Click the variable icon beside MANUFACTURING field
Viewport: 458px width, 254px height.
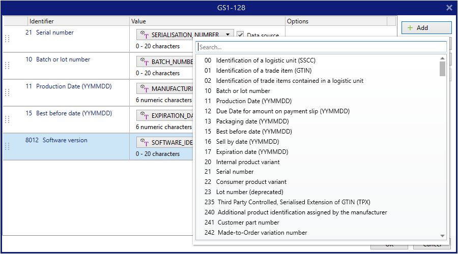tap(145, 88)
